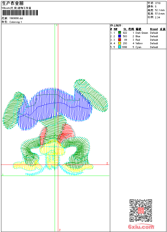Click the green axis label 1 at the top of the design
Viewport: 167px width, 232px height.
(x=57, y=25)
